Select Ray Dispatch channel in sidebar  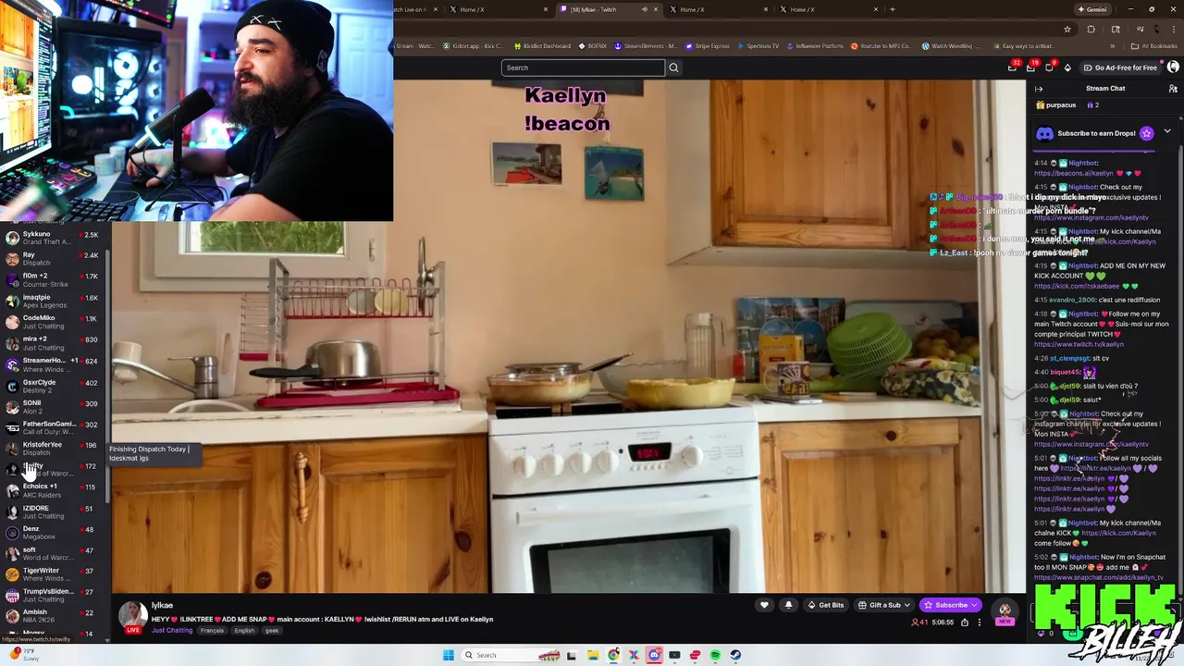pyautogui.click(x=53, y=258)
